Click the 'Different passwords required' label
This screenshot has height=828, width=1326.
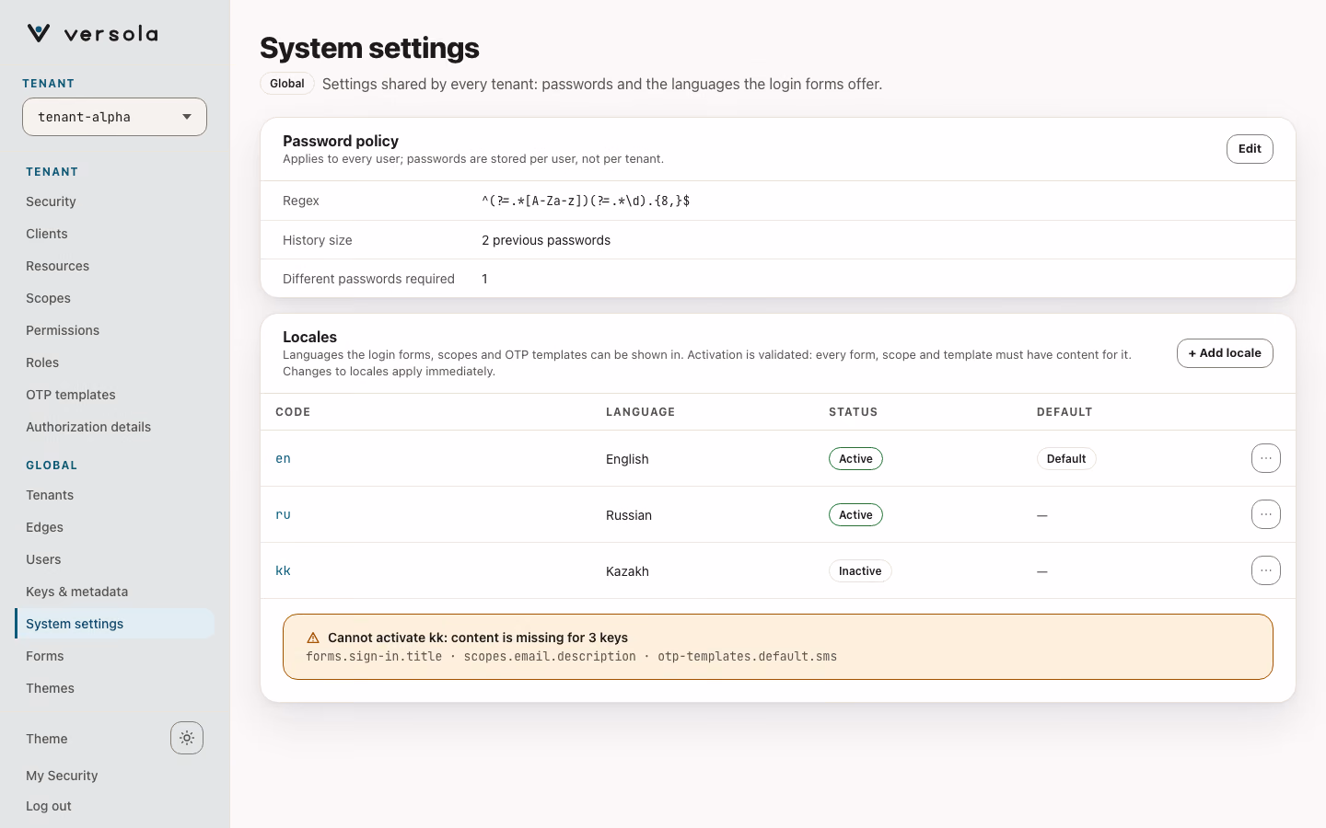pyautogui.click(x=368, y=279)
